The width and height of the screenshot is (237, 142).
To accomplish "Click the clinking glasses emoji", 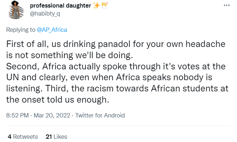I will tap(104, 5).
